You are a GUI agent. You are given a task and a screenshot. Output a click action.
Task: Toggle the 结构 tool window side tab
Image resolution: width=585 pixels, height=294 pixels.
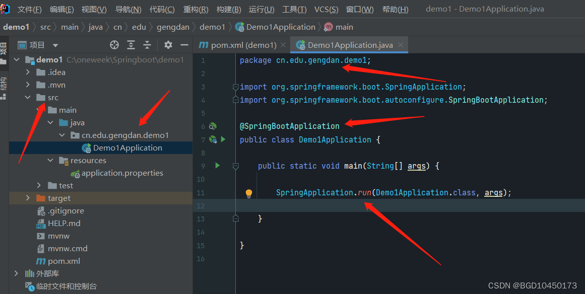(x=4, y=88)
